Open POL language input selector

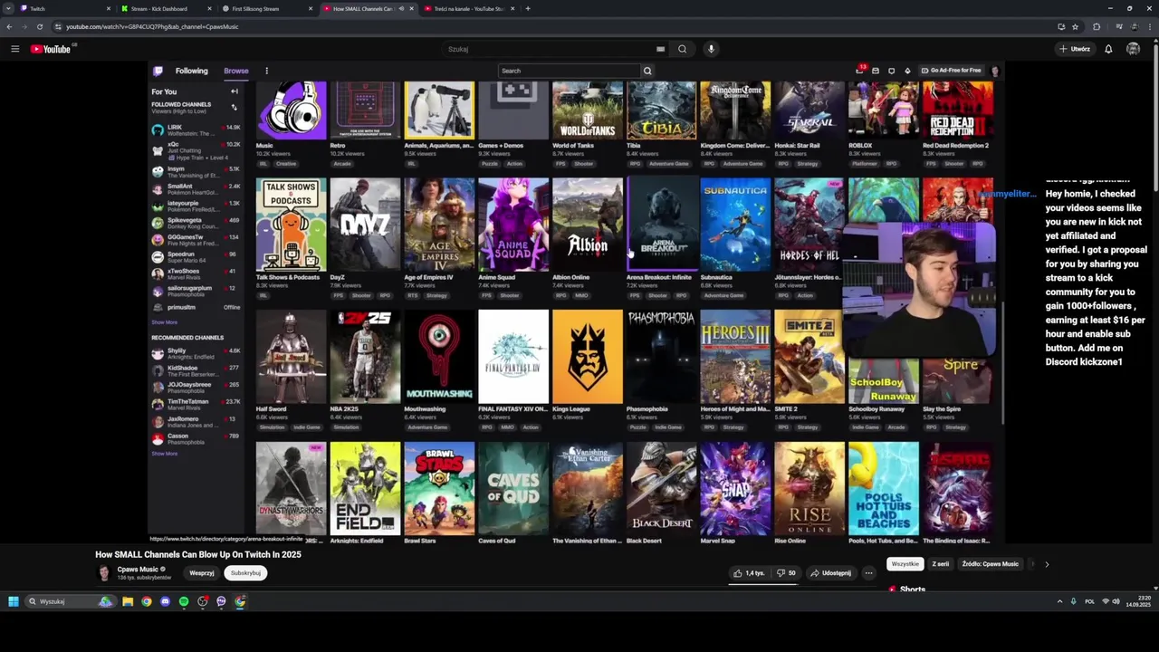(1090, 601)
